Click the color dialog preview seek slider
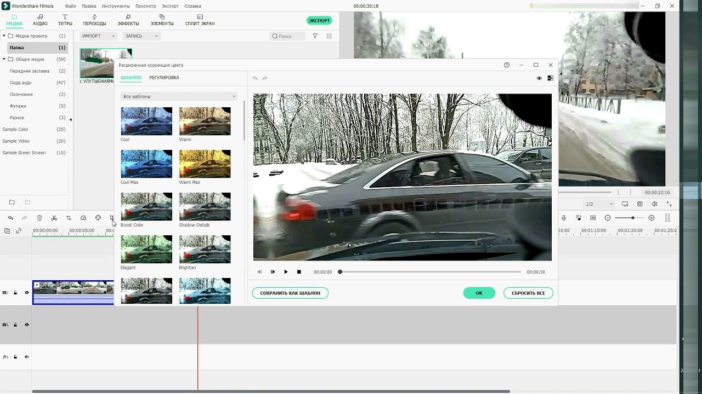The width and height of the screenshot is (702, 394). pos(430,272)
